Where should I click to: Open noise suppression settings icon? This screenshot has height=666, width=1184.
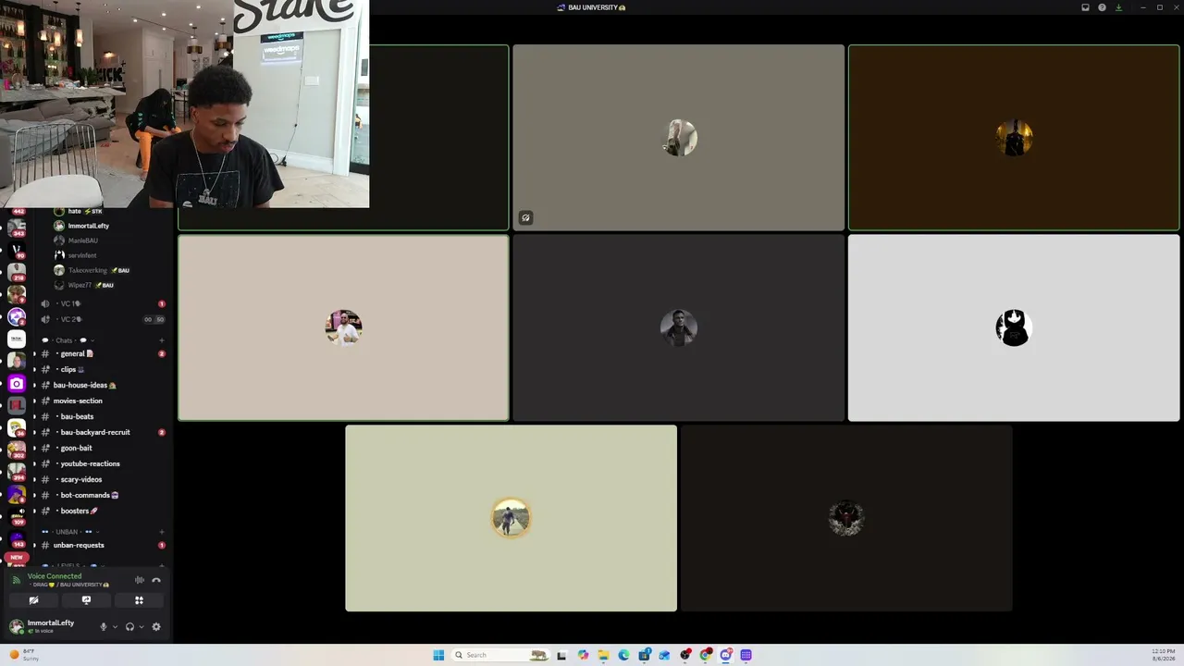pos(140,580)
